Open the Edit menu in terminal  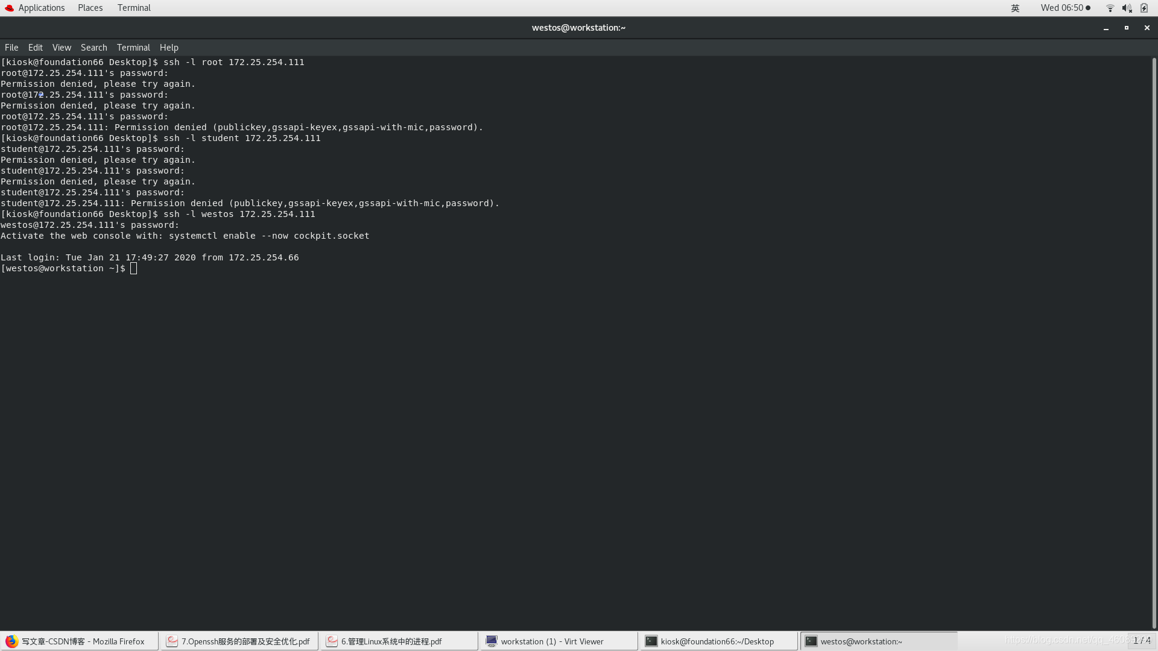click(35, 47)
